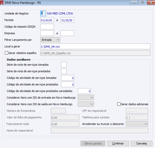Click the Nome do responsável field

[100, 131]
